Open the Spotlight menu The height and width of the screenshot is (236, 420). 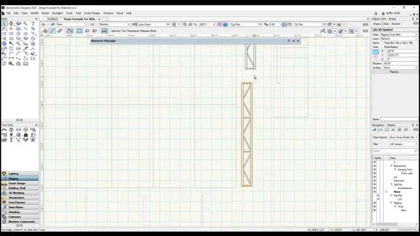point(57,13)
